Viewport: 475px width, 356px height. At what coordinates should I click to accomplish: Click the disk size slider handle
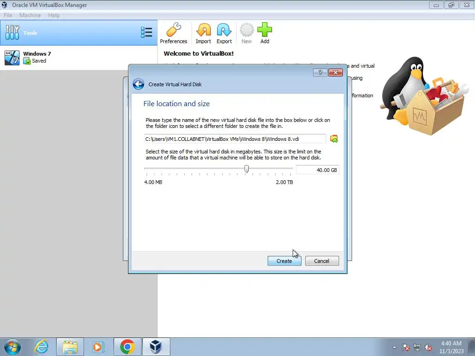(x=247, y=169)
